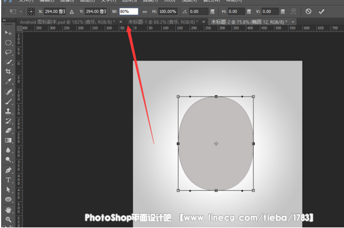Select the Healing Brush tool
This screenshot has height=228, width=344.
[x=9, y=92]
